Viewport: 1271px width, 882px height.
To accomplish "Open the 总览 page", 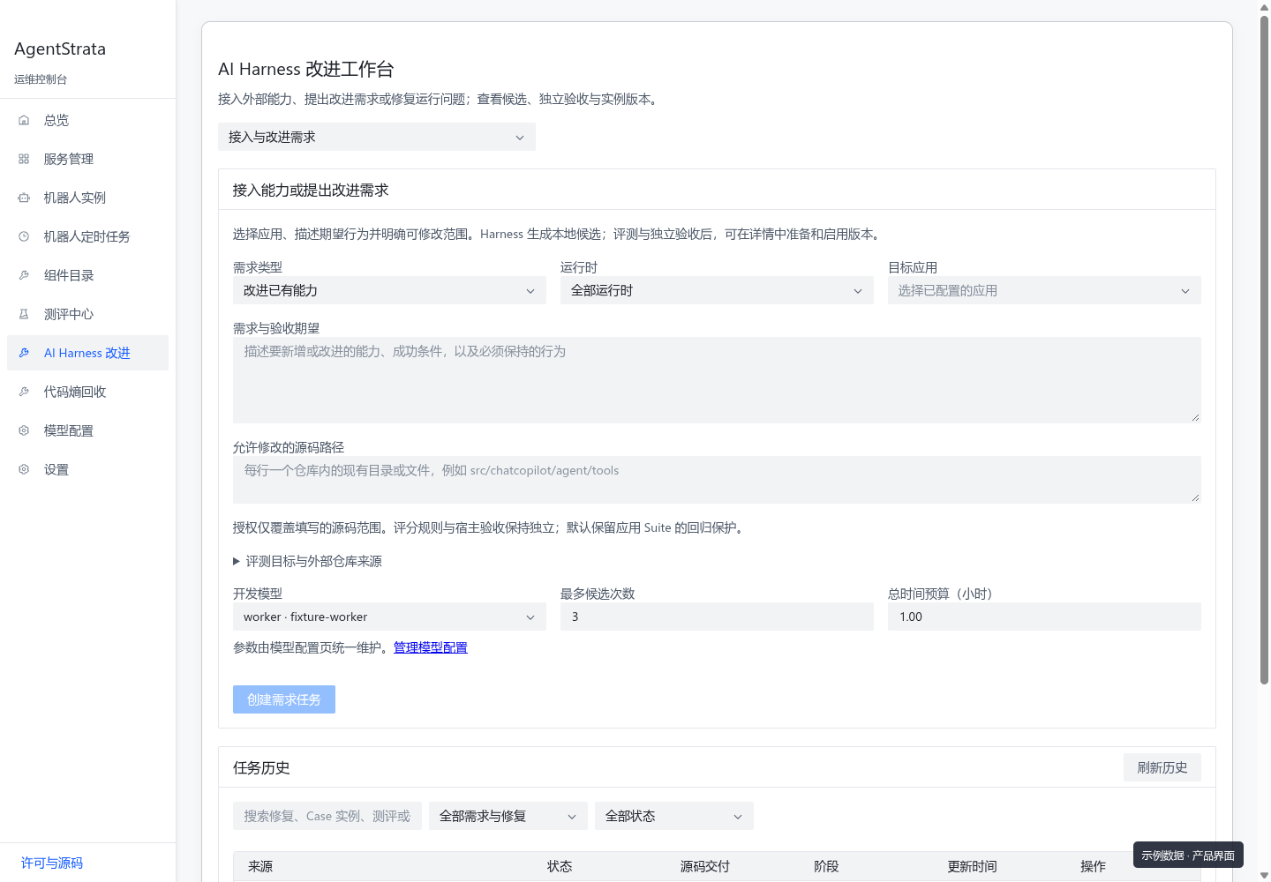I will (87, 120).
